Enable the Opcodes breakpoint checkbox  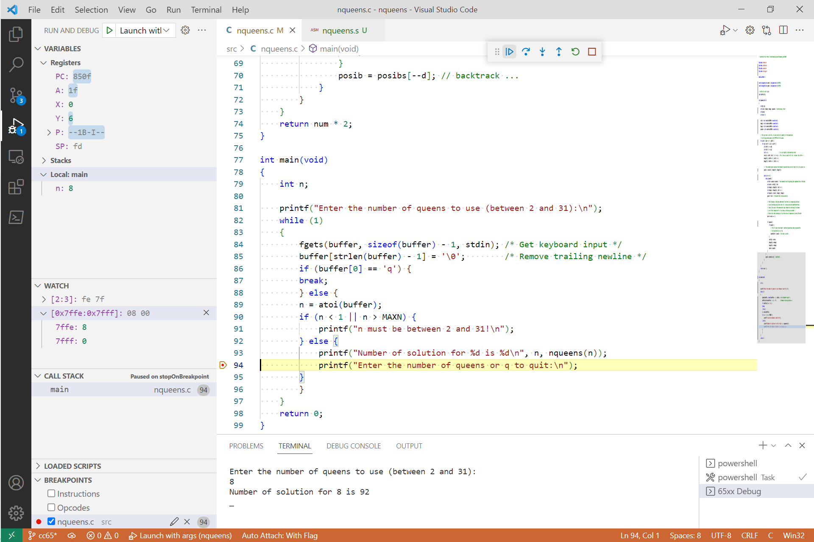tap(51, 507)
